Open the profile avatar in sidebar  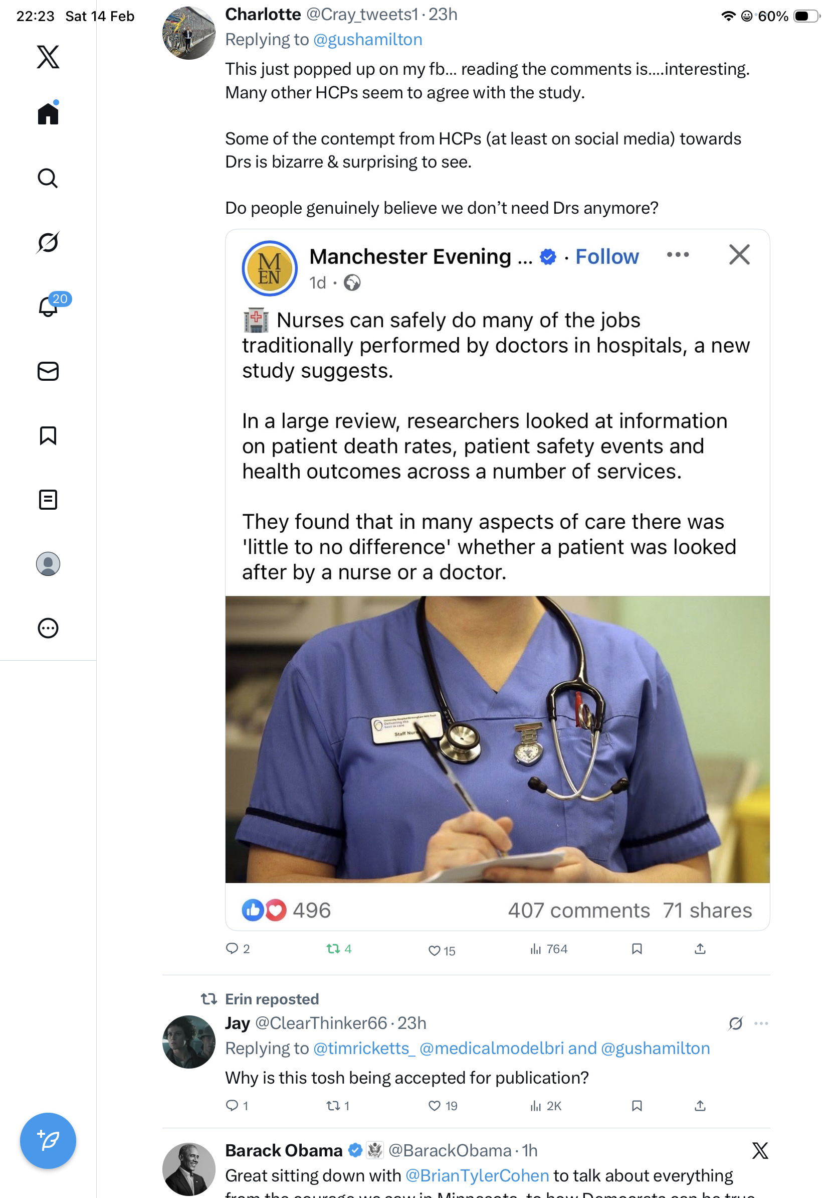coord(48,564)
